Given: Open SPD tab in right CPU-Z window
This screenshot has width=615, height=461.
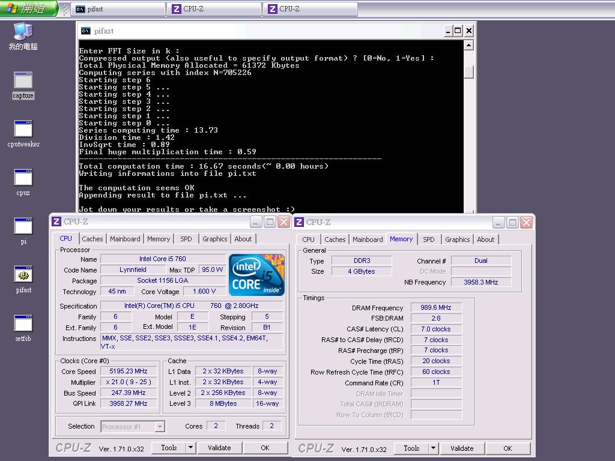Looking at the screenshot, I should (429, 239).
